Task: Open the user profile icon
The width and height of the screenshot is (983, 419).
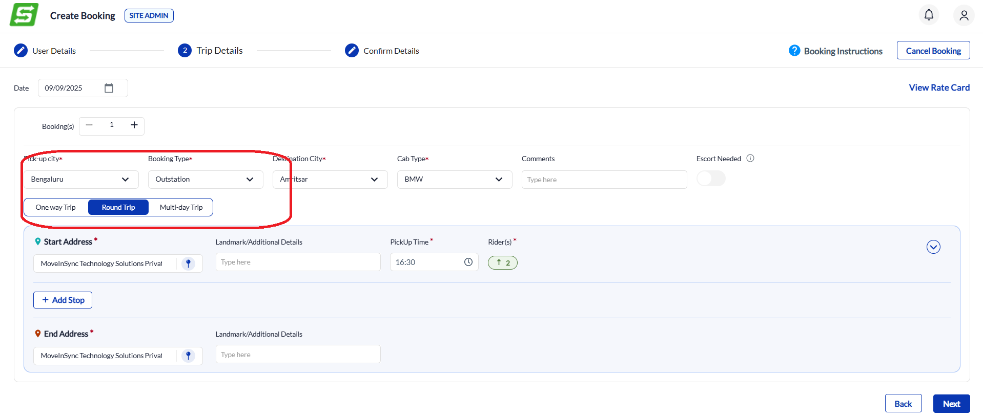Action: [x=964, y=15]
